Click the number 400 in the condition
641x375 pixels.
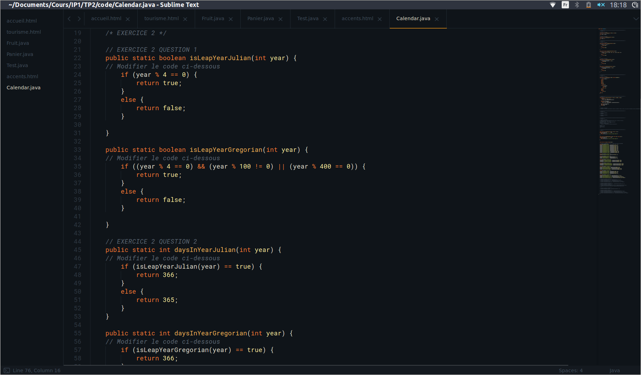(x=325, y=166)
